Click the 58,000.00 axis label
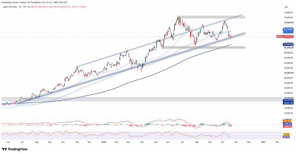Screen dimensions: 296x154 click(x=288, y=53)
